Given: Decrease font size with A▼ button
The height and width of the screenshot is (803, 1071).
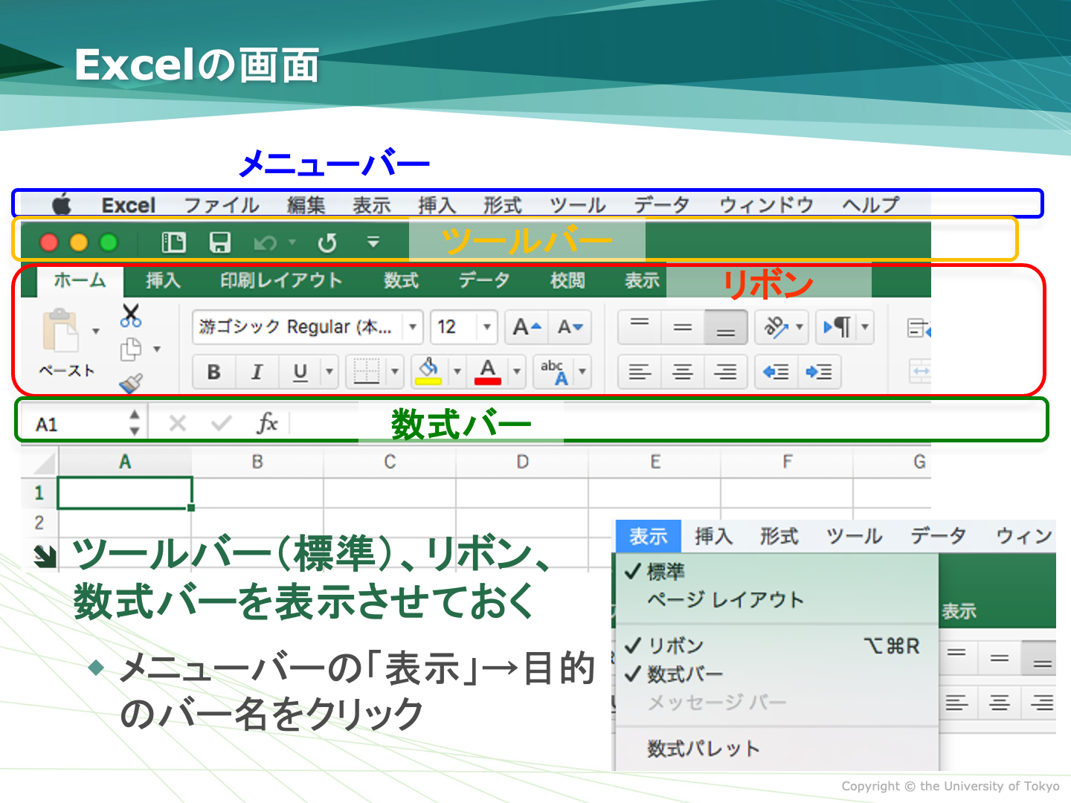Looking at the screenshot, I should tap(570, 326).
